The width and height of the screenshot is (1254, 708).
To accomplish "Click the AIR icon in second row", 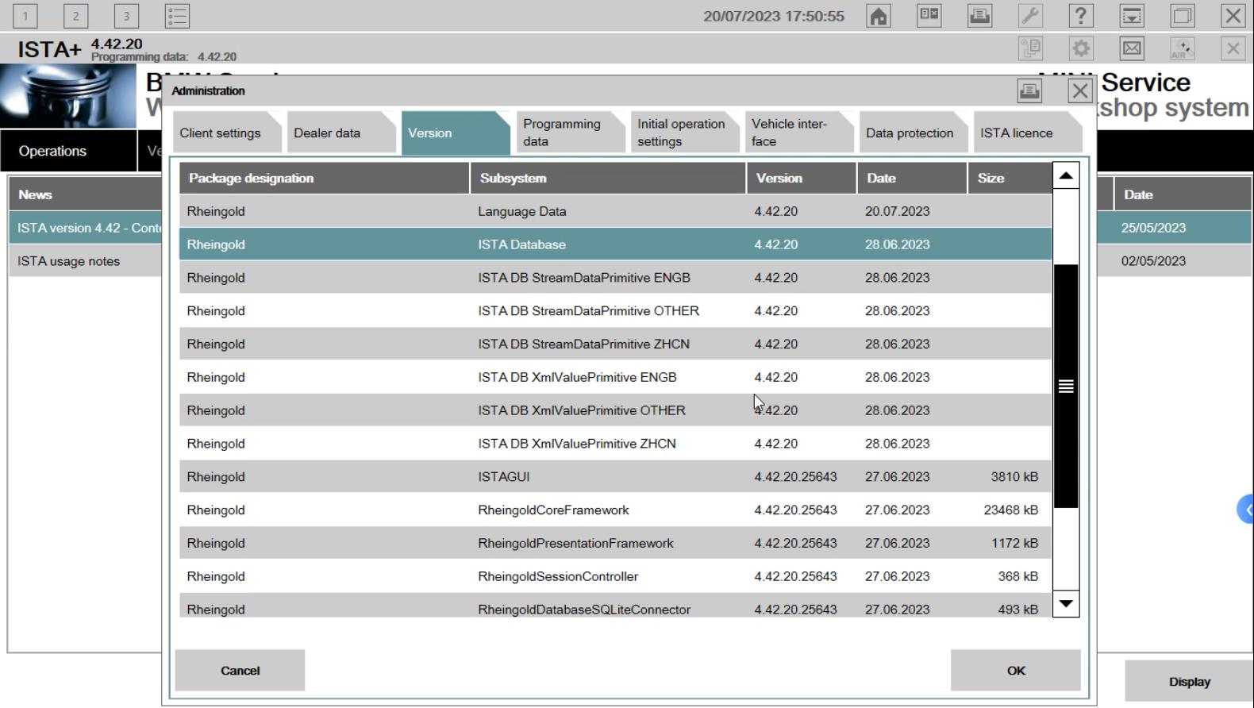I will pos(1183,48).
